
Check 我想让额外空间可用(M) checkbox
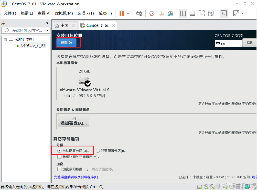point(59,157)
